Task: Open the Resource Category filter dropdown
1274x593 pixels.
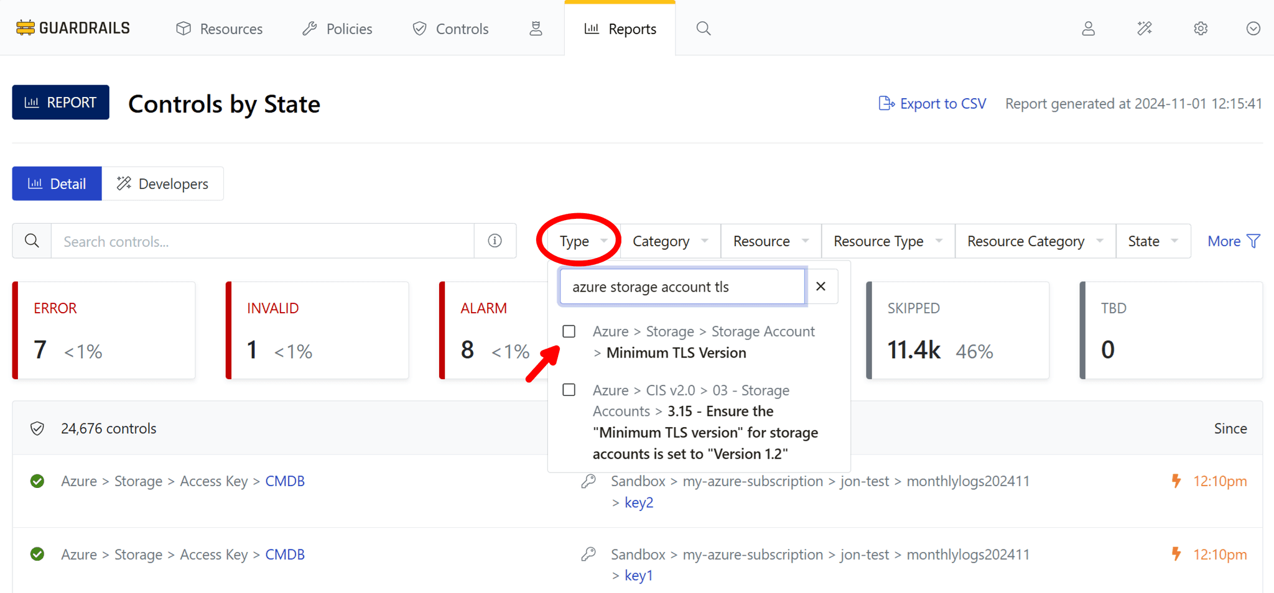Action: [1036, 241]
